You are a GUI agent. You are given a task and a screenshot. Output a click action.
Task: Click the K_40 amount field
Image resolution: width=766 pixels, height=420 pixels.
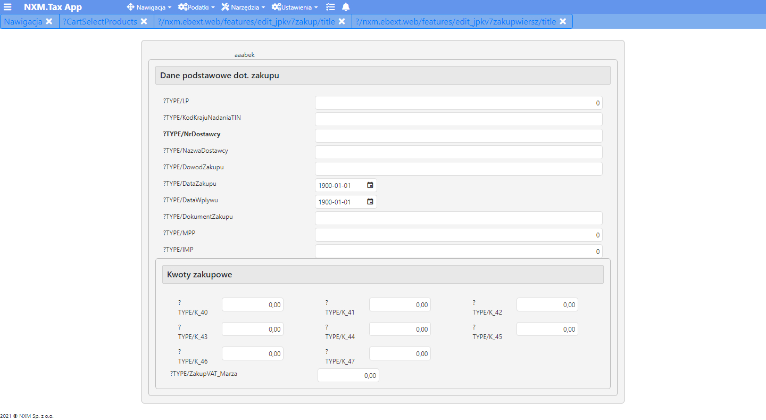253,304
